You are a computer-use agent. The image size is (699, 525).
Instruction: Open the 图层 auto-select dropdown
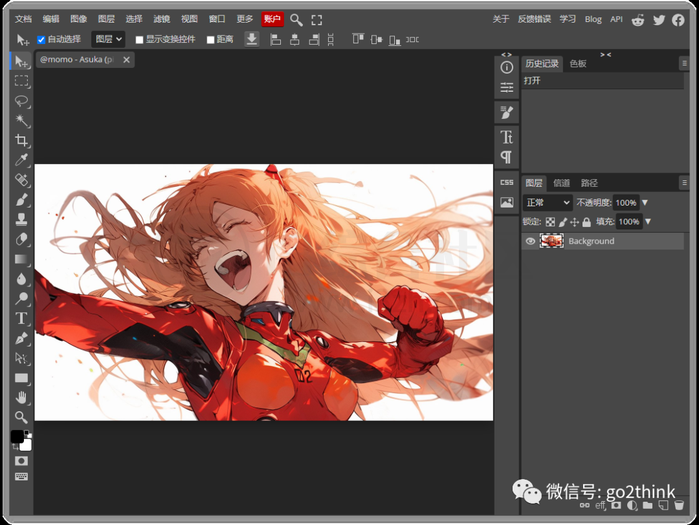pyautogui.click(x=108, y=39)
